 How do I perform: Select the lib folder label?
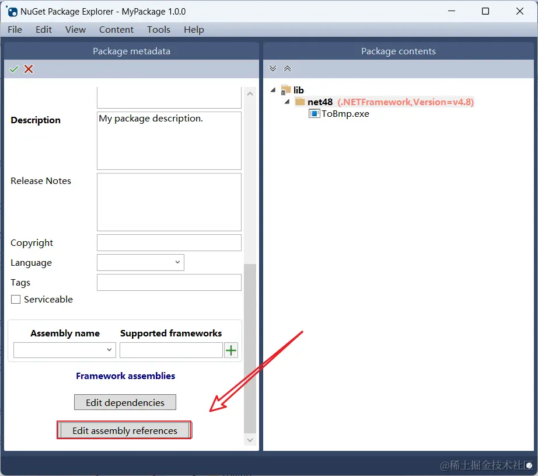[x=299, y=90]
